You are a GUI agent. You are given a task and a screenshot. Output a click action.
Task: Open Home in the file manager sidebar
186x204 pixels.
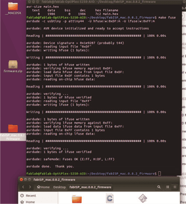[28, 202]
